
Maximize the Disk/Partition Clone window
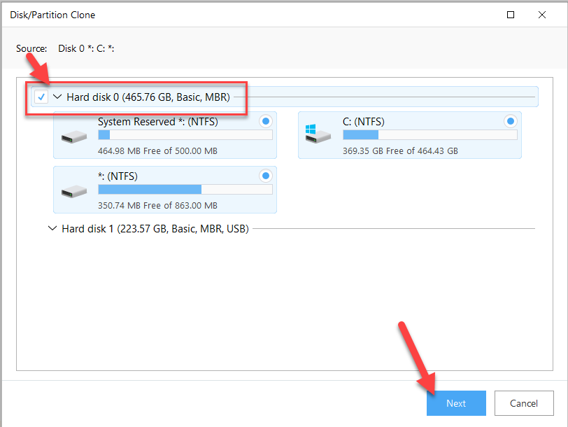(x=511, y=15)
